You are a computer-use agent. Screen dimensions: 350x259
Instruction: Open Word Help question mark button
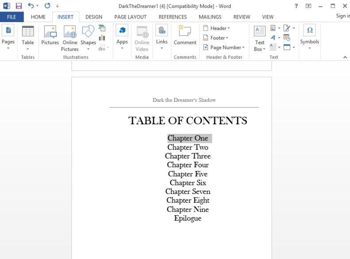click(296, 6)
